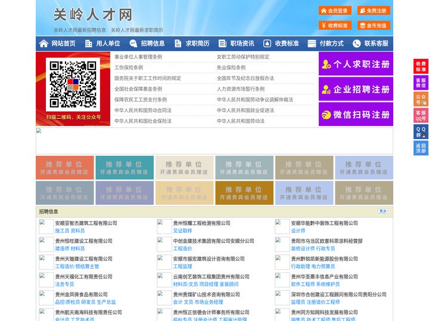Open link 事业单位人事管理条例
The width and height of the screenshot is (429, 321).
[138, 57]
